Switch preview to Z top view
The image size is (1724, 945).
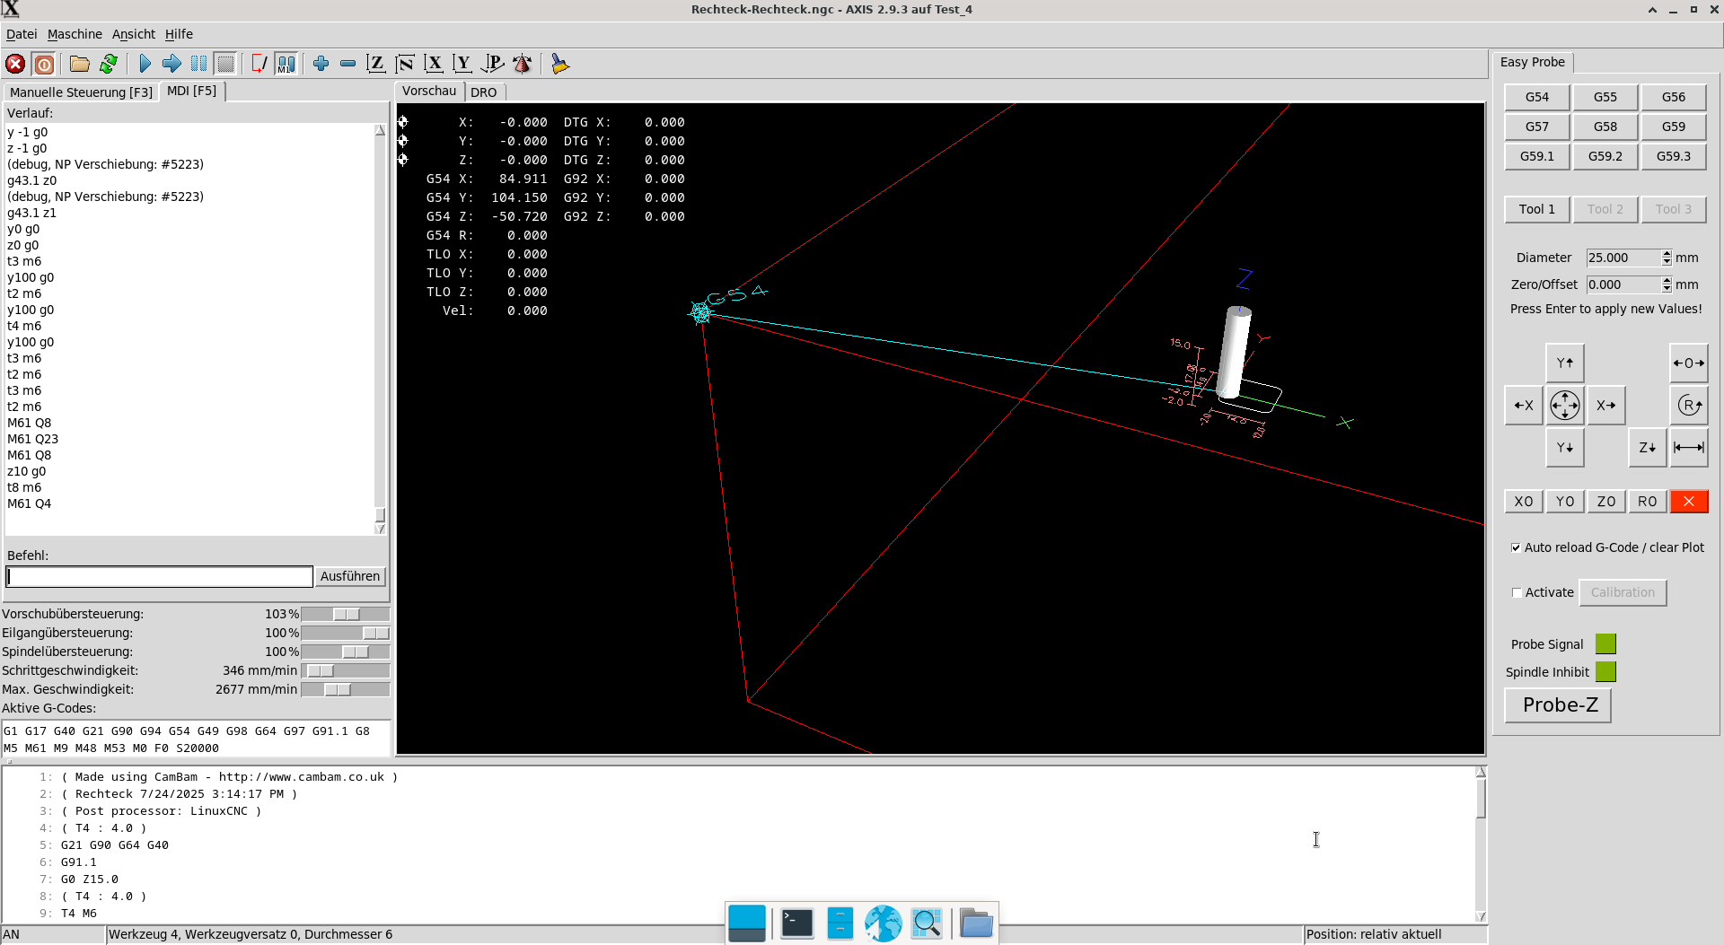(x=376, y=64)
